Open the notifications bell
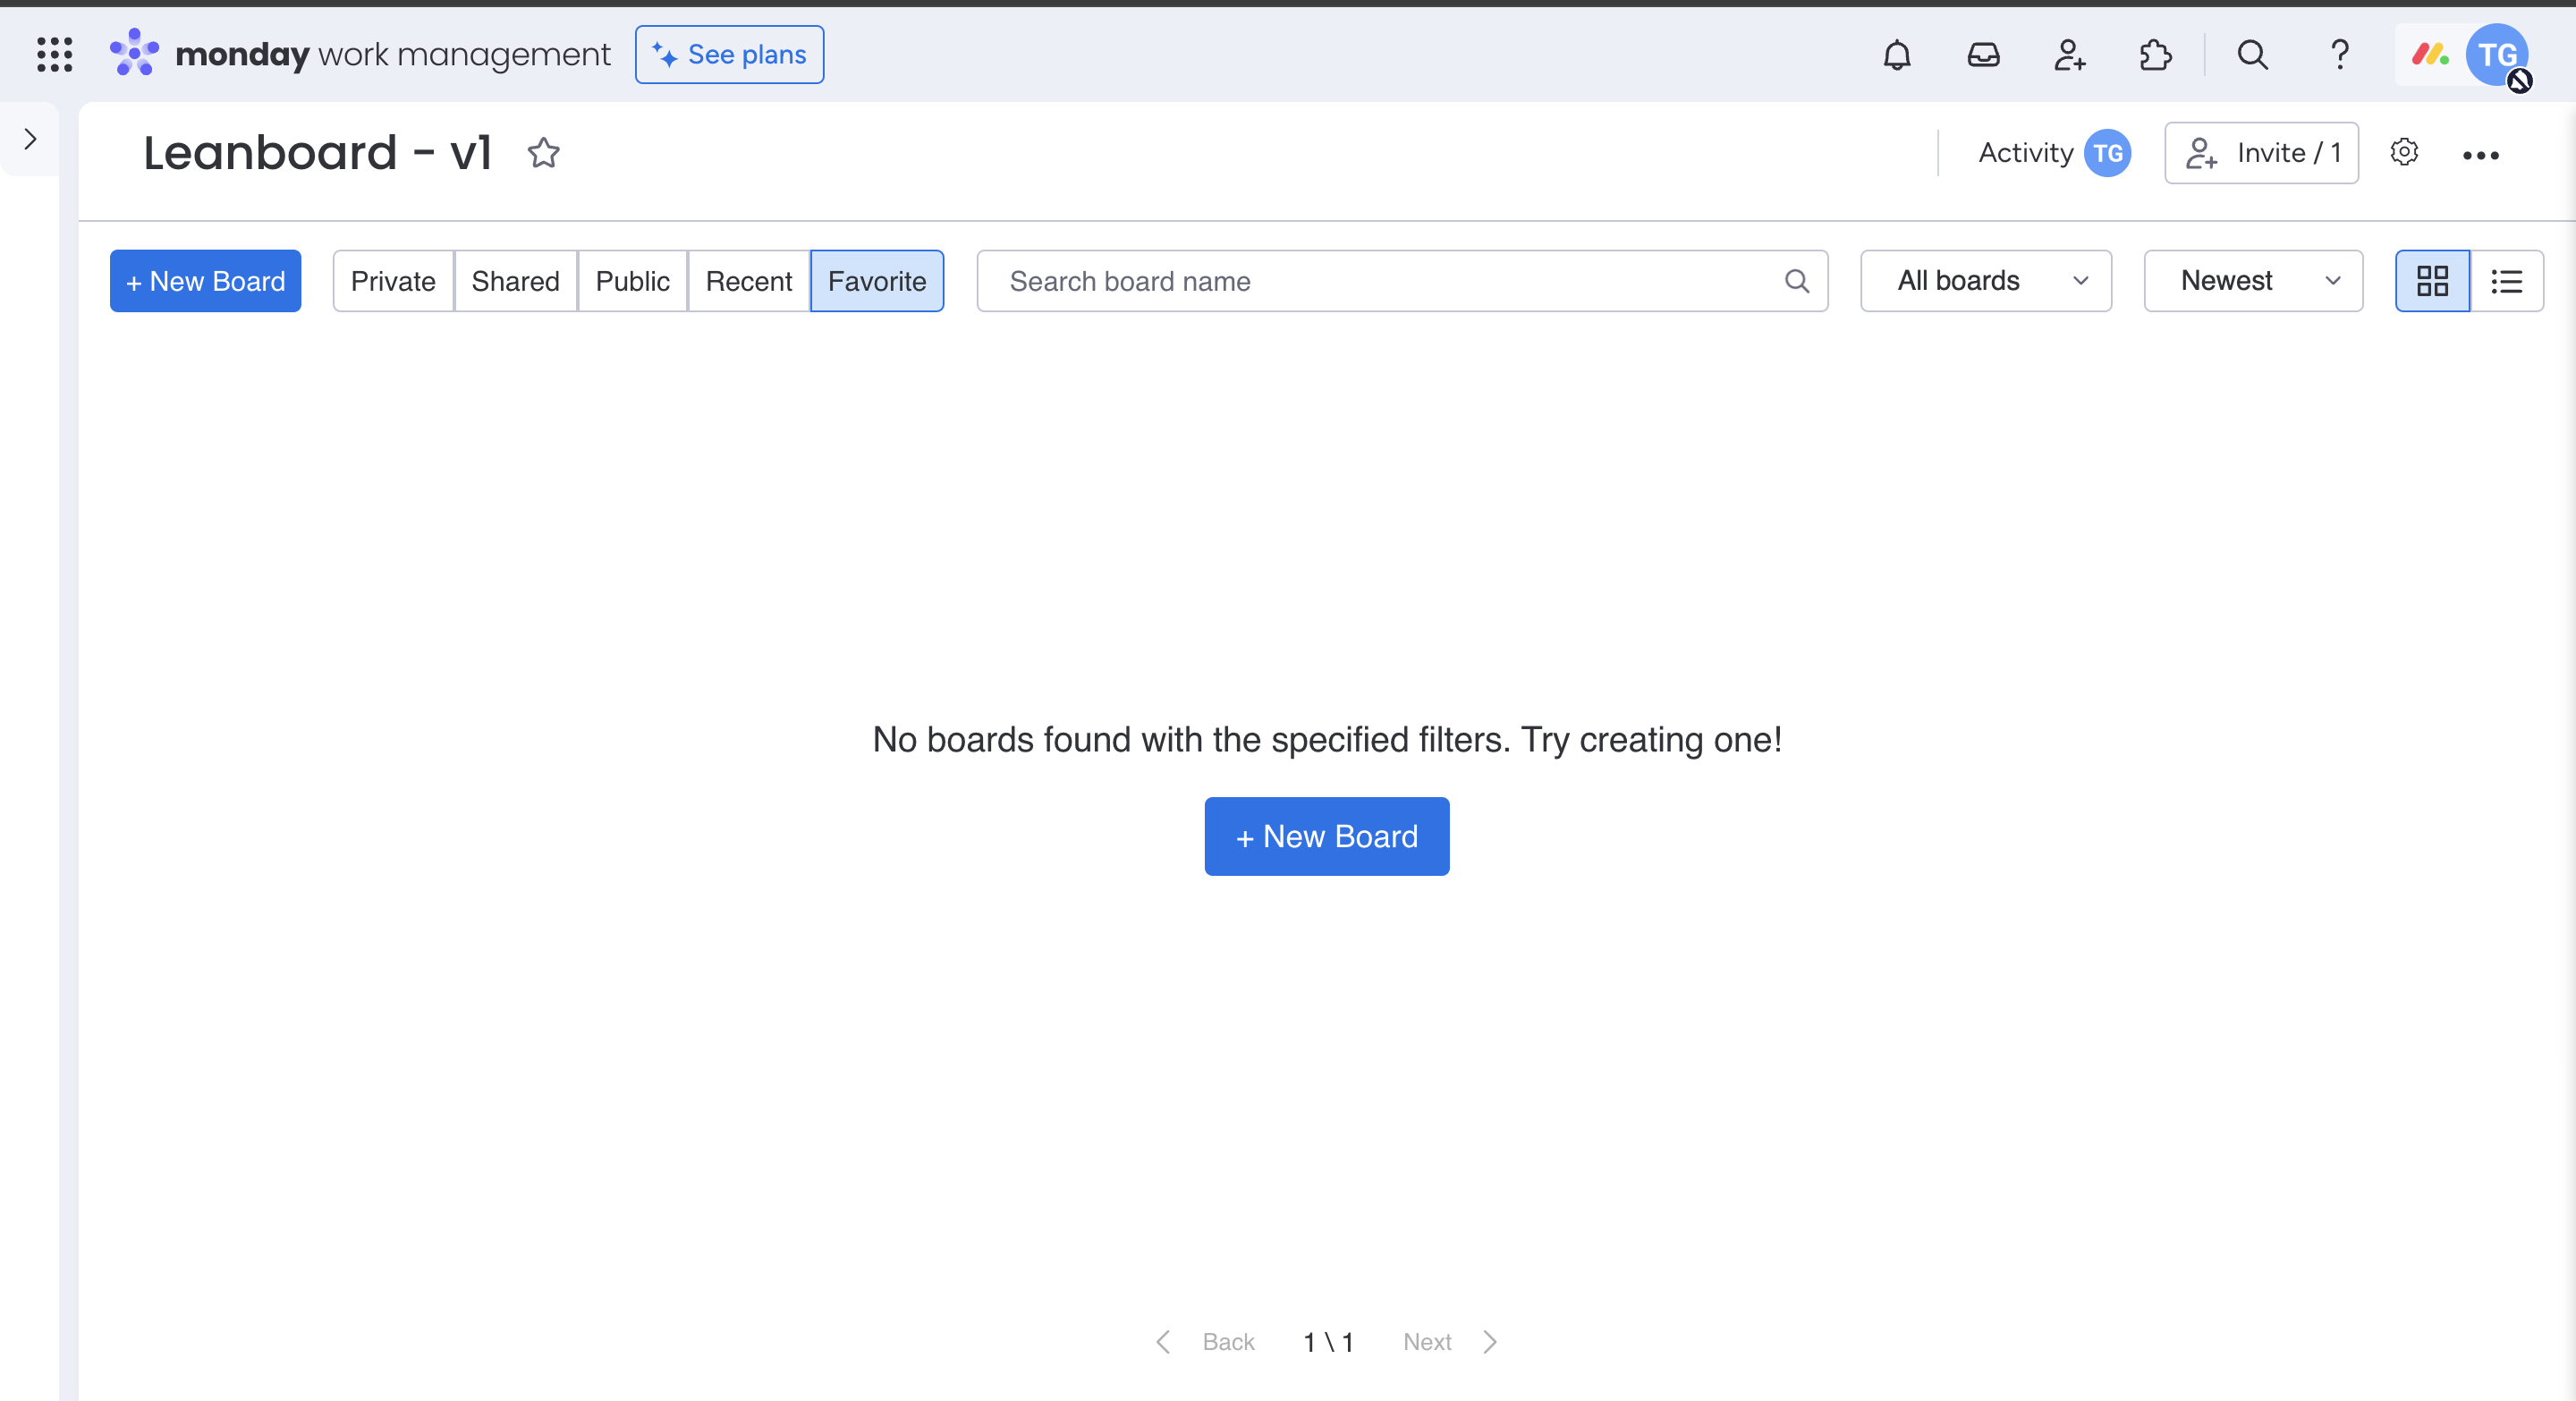The width and height of the screenshot is (2576, 1401). 1896,55
